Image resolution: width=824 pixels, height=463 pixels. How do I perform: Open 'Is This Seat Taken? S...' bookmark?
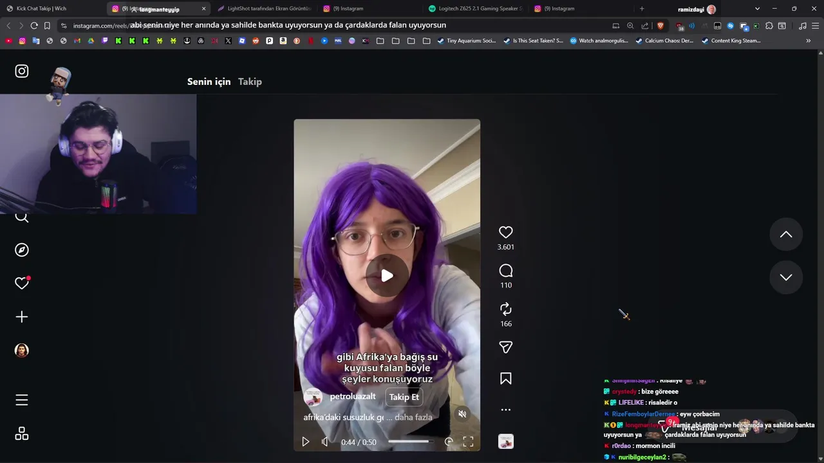533,41
